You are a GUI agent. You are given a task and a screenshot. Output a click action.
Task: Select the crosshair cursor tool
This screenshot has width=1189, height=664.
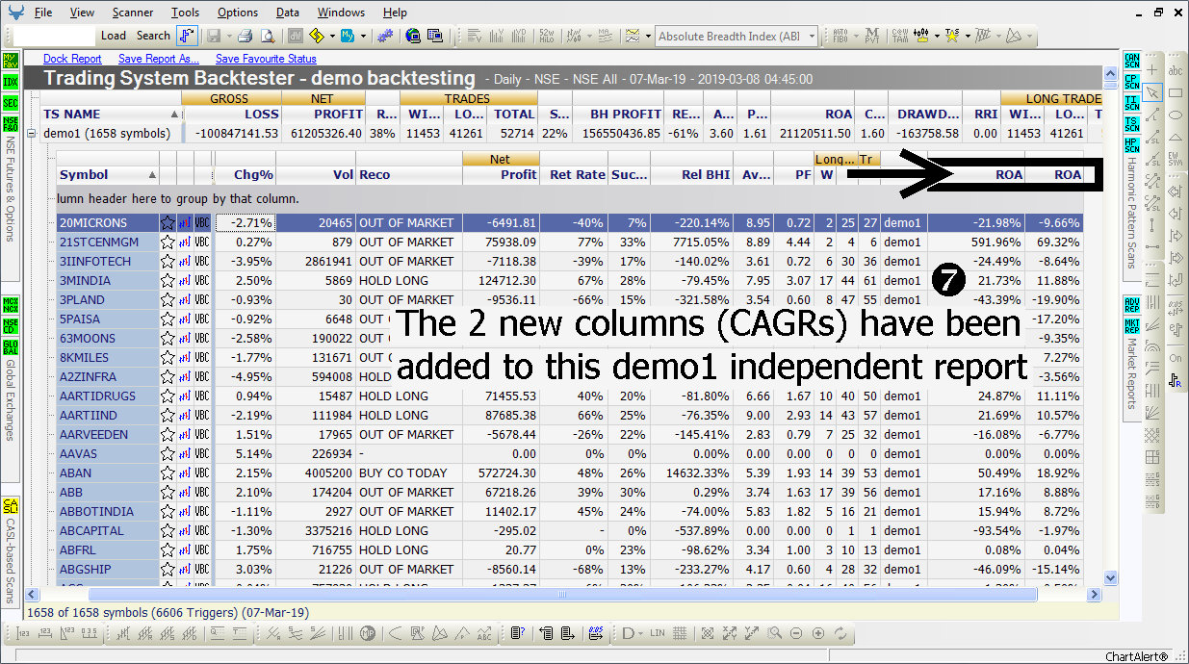1152,70
